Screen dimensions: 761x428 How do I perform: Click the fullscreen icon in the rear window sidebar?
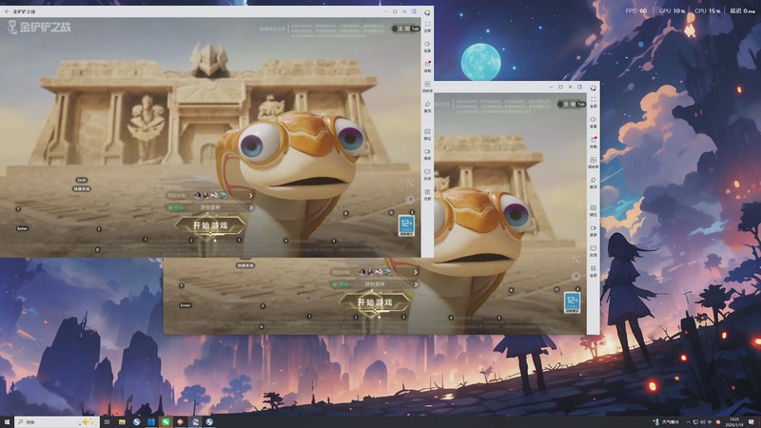[593, 101]
